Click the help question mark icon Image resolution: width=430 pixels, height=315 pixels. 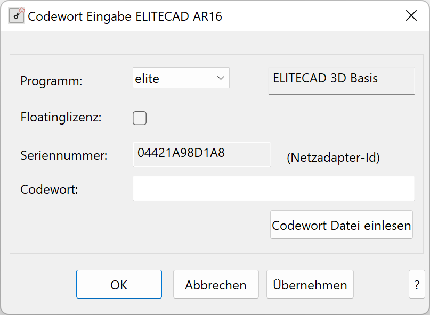(x=417, y=284)
